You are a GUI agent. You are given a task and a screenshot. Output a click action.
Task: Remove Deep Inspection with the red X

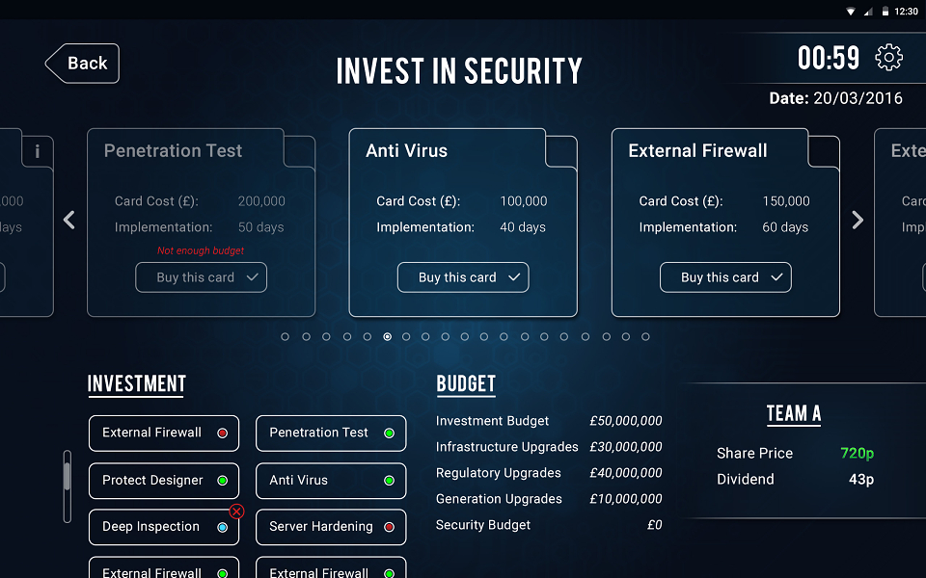(237, 512)
